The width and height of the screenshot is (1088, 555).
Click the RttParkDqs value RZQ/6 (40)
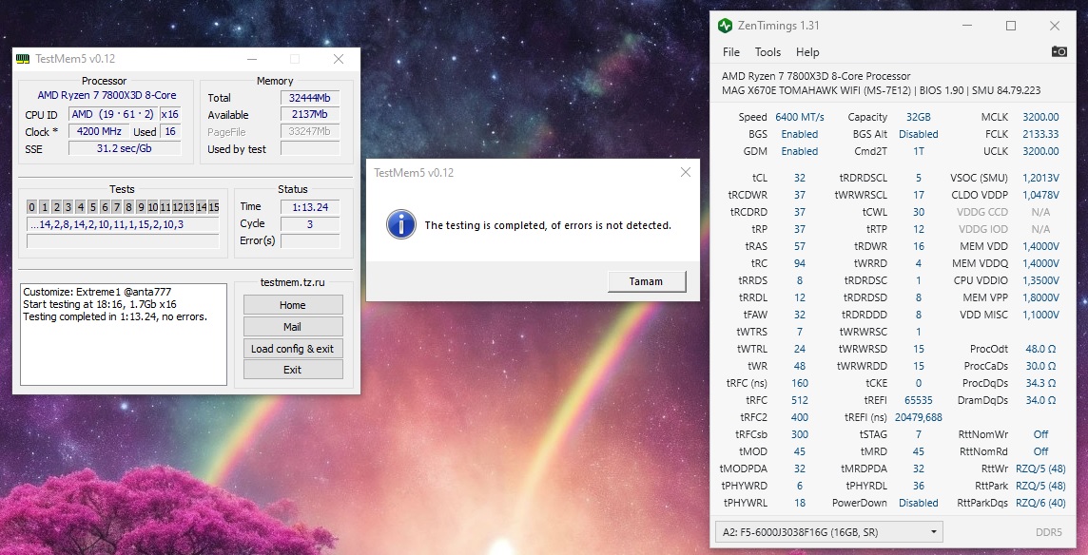[x=1040, y=503]
